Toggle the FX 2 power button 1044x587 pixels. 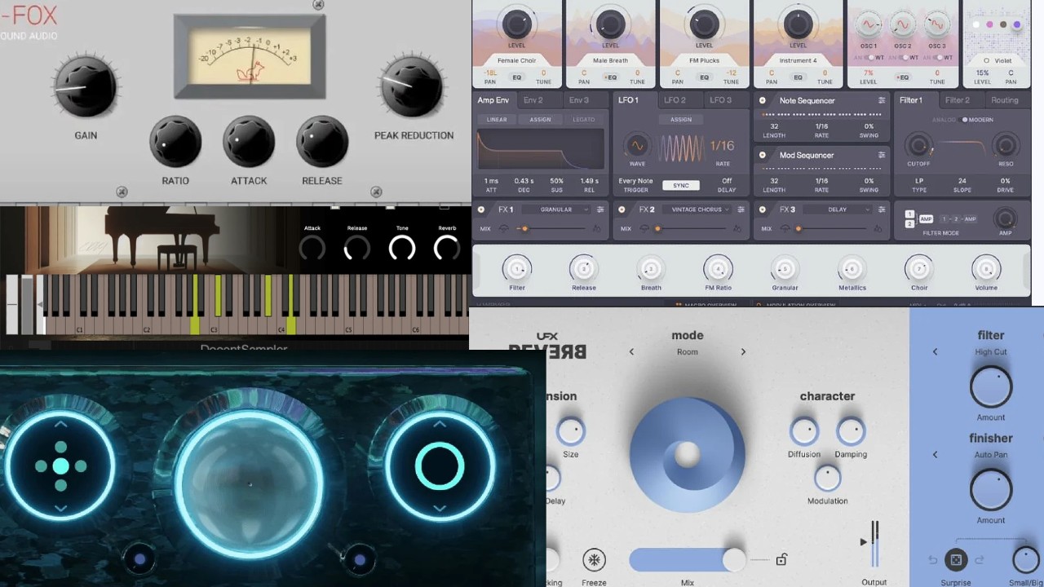pyautogui.click(x=622, y=210)
